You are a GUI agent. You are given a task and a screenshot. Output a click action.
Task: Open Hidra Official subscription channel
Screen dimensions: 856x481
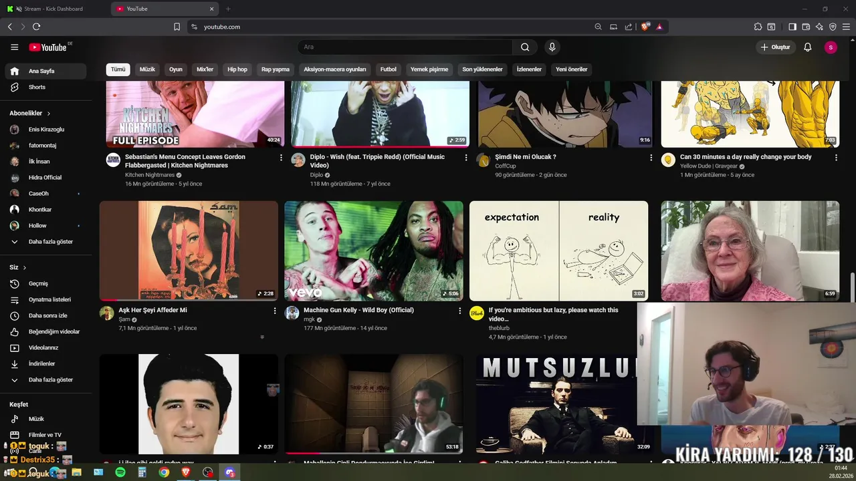coord(45,178)
